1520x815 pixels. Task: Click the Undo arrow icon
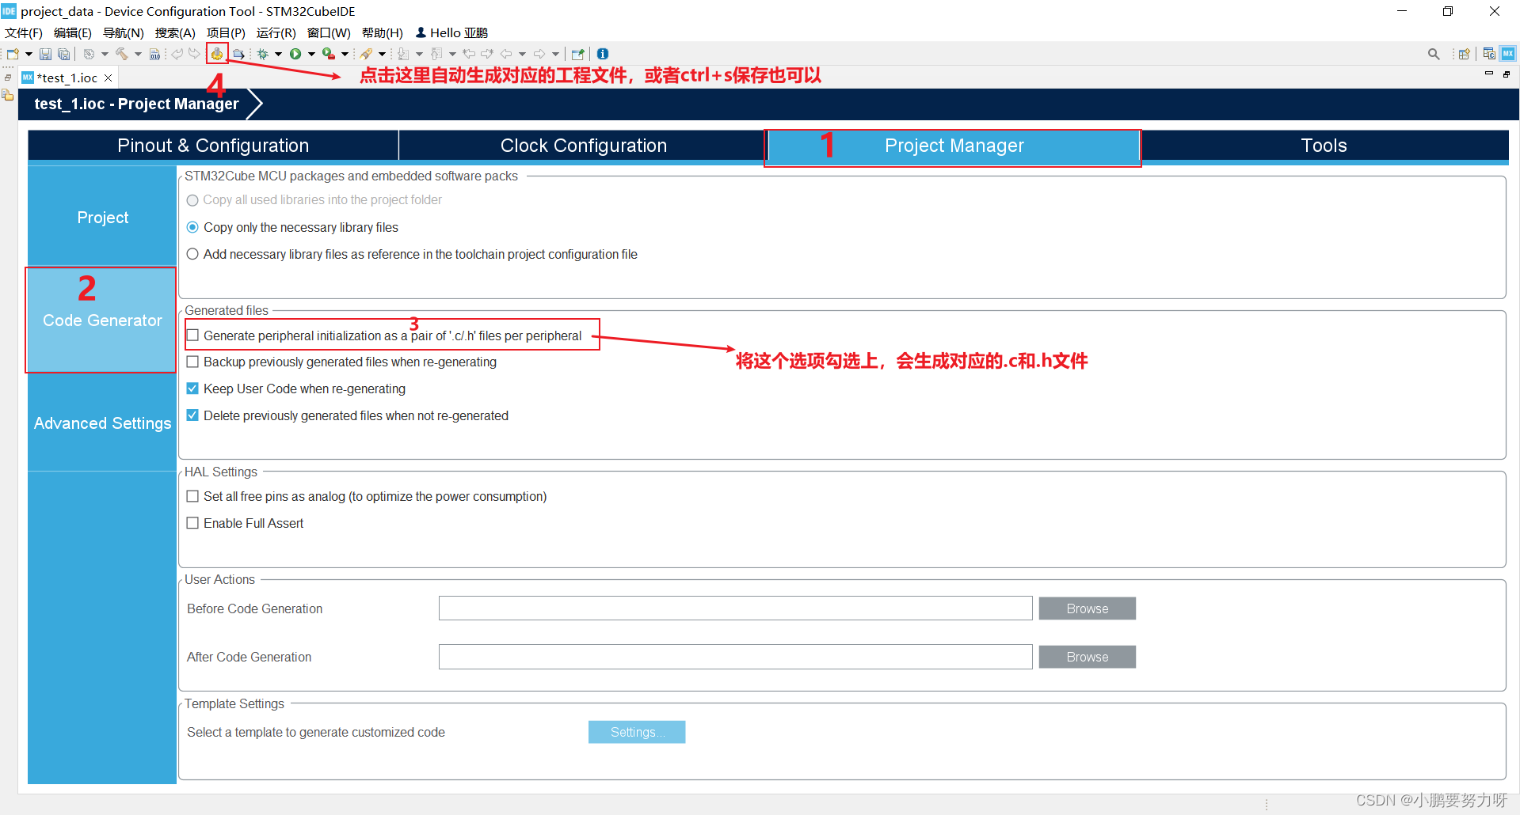177,54
